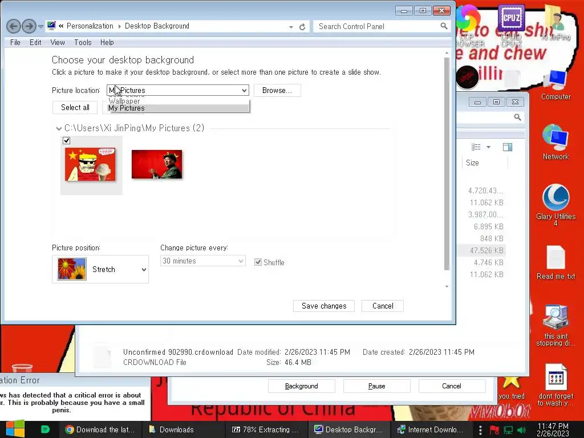Open the Help menu
This screenshot has height=438, width=584.
coord(107,42)
